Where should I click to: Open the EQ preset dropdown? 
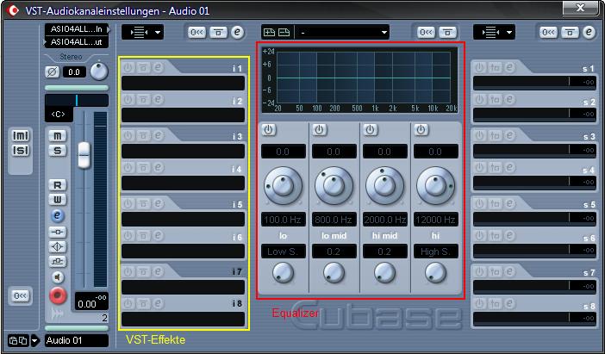tap(341, 32)
